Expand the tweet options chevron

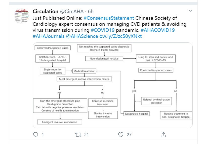190,11
